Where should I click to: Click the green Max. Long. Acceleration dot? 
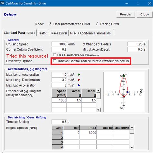[79, 75]
